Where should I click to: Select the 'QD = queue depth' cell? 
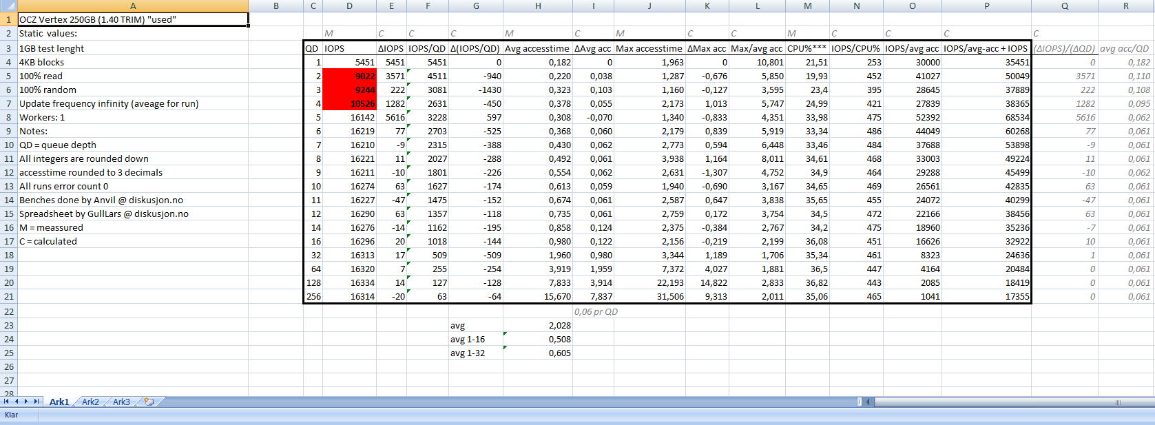click(x=133, y=145)
